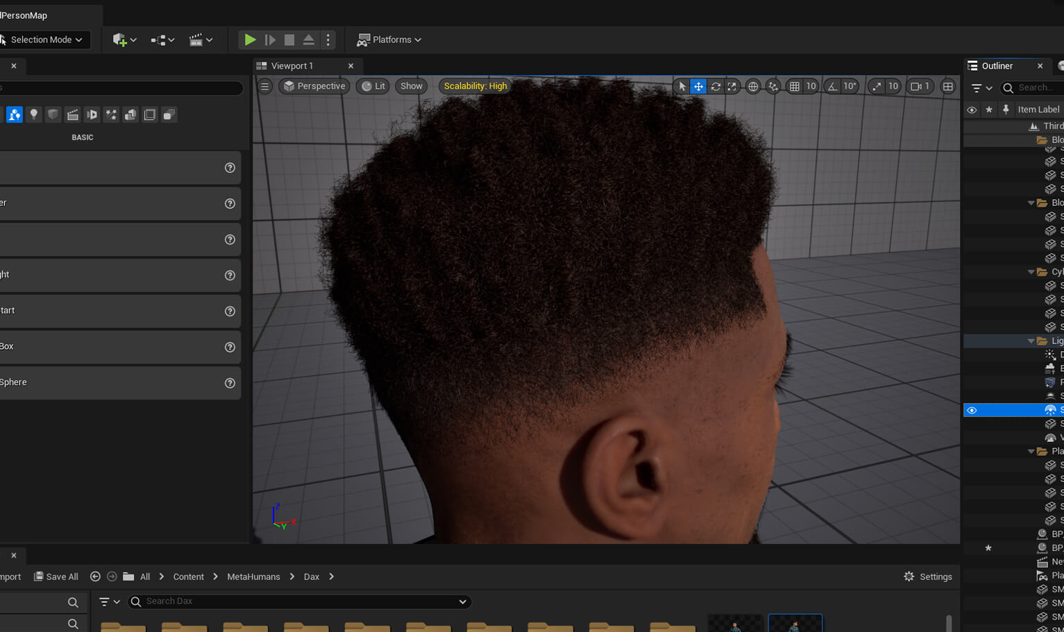Navigate to MetaHumans in the breadcrumb
This screenshot has height=632, width=1064.
253,577
